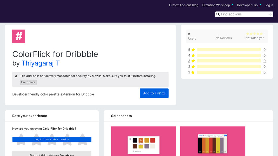Click the star icon beside rating 1

193,72
